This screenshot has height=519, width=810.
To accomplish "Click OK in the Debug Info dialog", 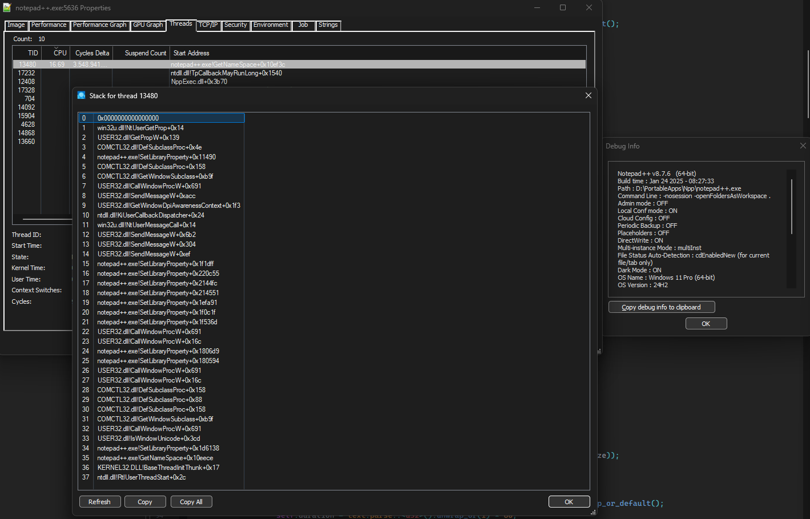I will point(706,324).
